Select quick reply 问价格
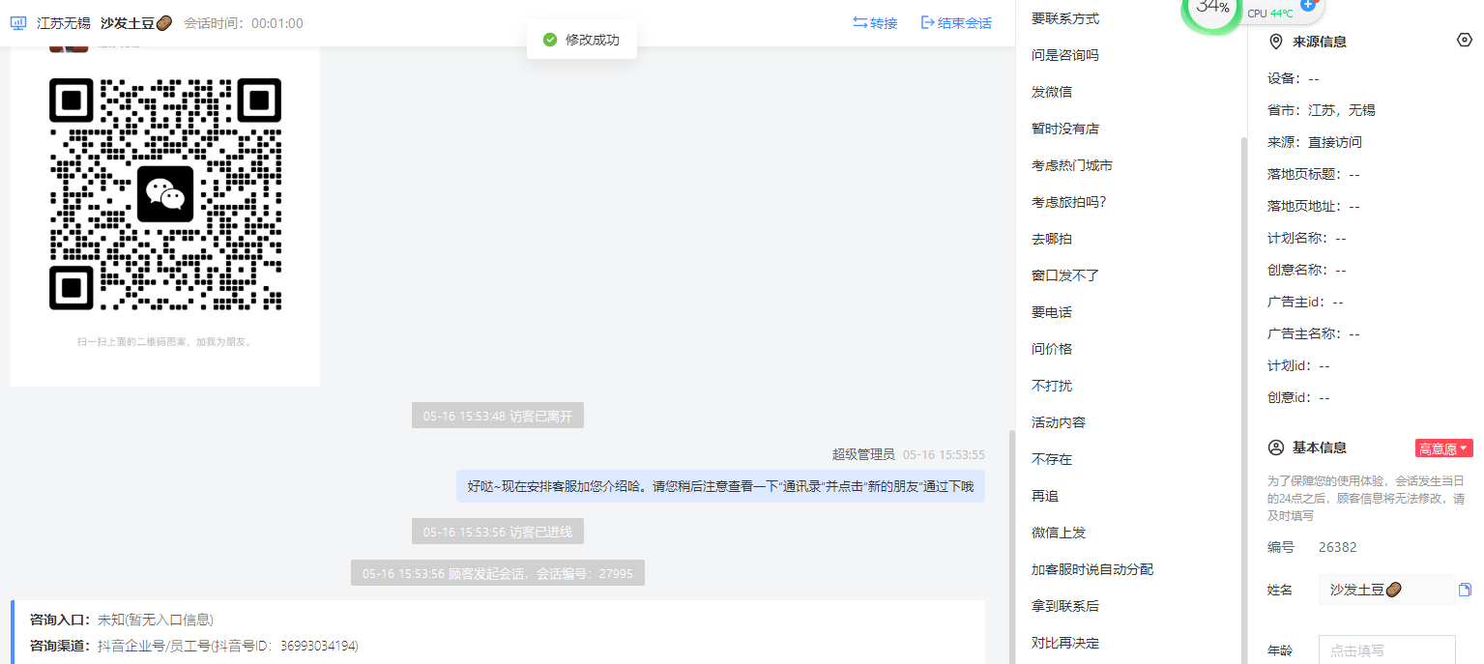This screenshot has width=1484, height=664. tap(1052, 349)
